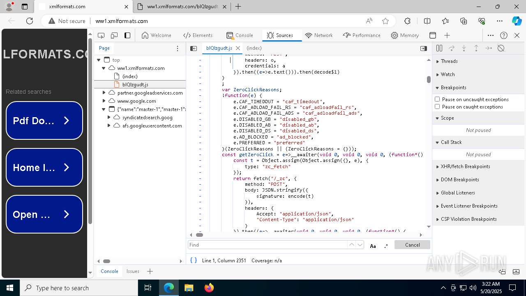526x296 pixels.
Task: Open browser Extensions icon
Action: point(407,21)
